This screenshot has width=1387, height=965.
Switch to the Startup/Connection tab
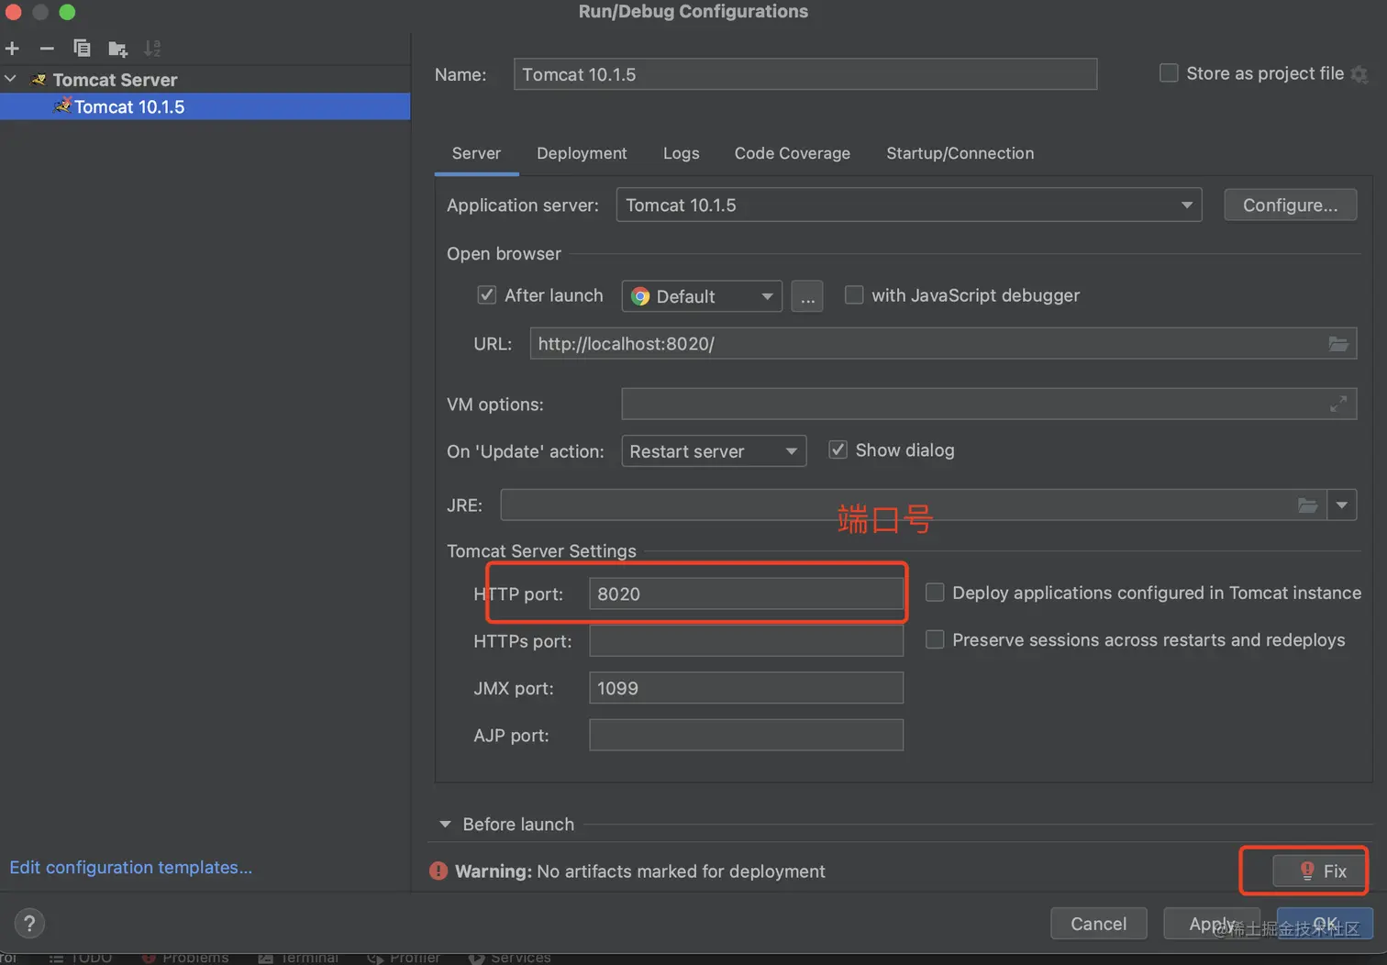pos(960,153)
